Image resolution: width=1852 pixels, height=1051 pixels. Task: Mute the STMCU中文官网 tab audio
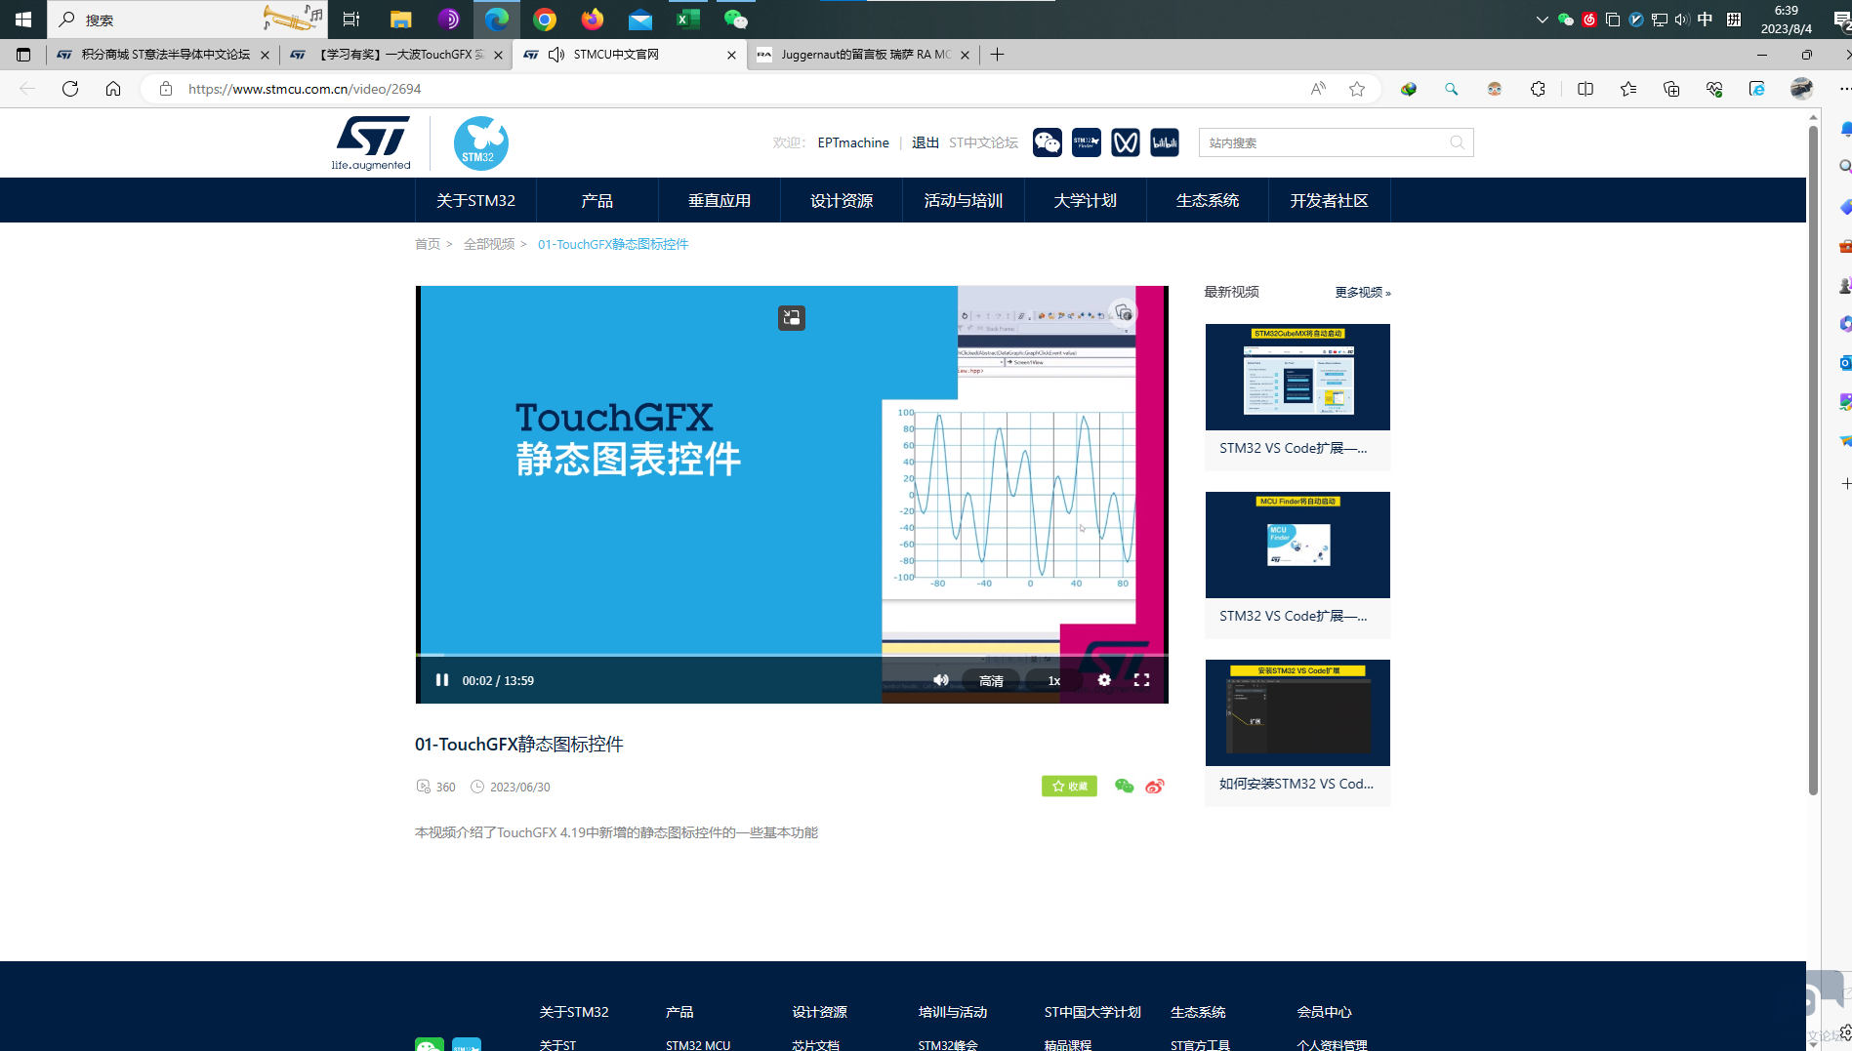(556, 55)
